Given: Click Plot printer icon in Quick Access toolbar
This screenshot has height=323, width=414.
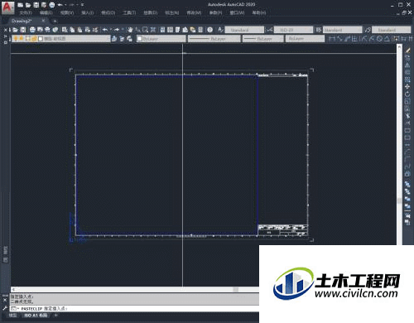Looking at the screenshot, I should (52, 5).
